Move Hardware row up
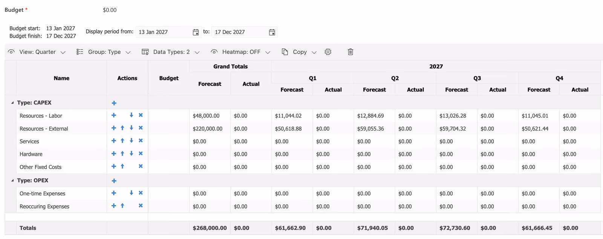Viewport: 603px width, 239px height. point(122,154)
